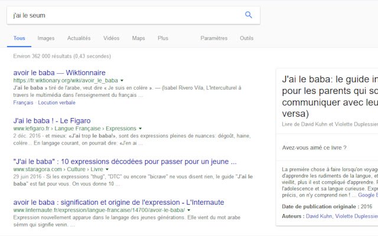
Task: Expand the arrow next to the linternaute.fr URL
Action: tap(189, 210)
